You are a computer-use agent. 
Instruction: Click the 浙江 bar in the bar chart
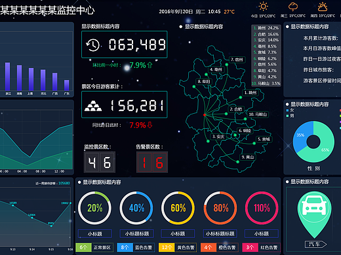[x=8, y=76]
